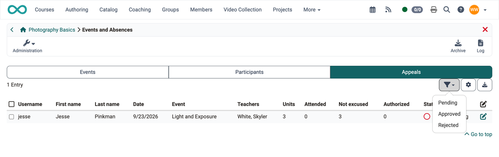Click the print icon

(x=433, y=10)
